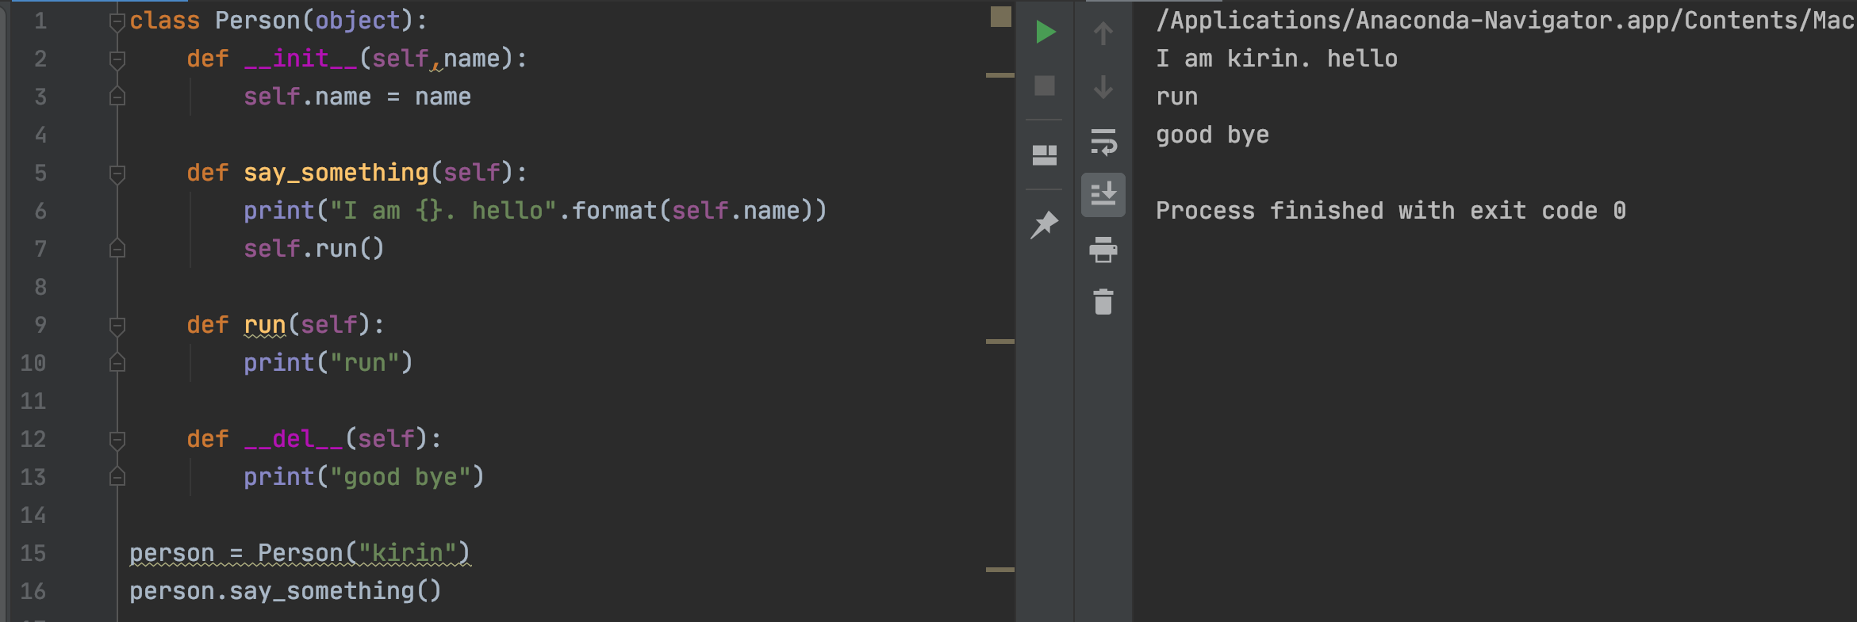
Task: Collapse the class Person fold marker
Action: click(117, 22)
